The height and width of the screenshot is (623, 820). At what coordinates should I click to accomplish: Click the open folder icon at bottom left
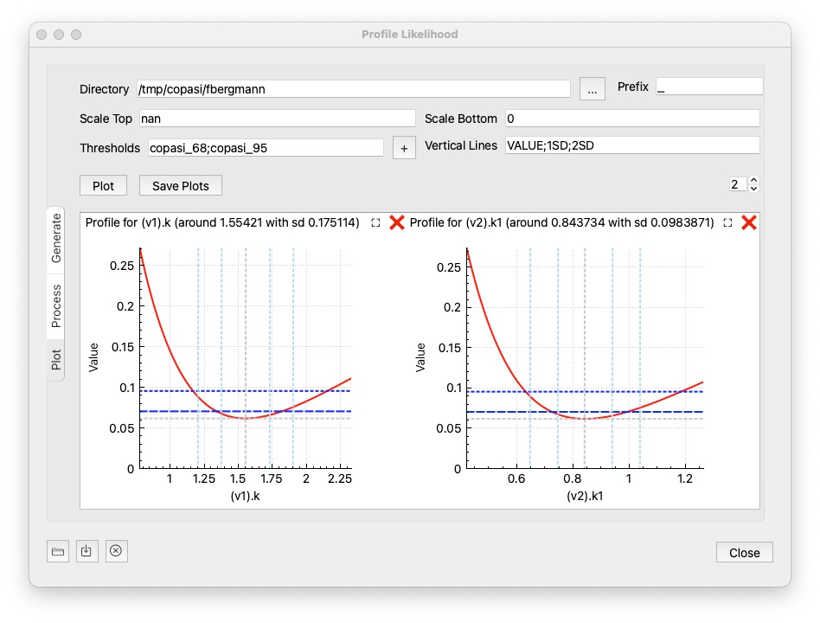58,551
